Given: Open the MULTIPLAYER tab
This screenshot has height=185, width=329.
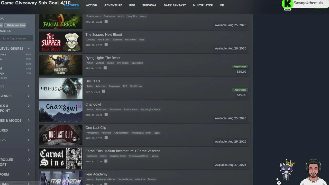Looking at the screenshot, I should pyautogui.click(x=203, y=5).
